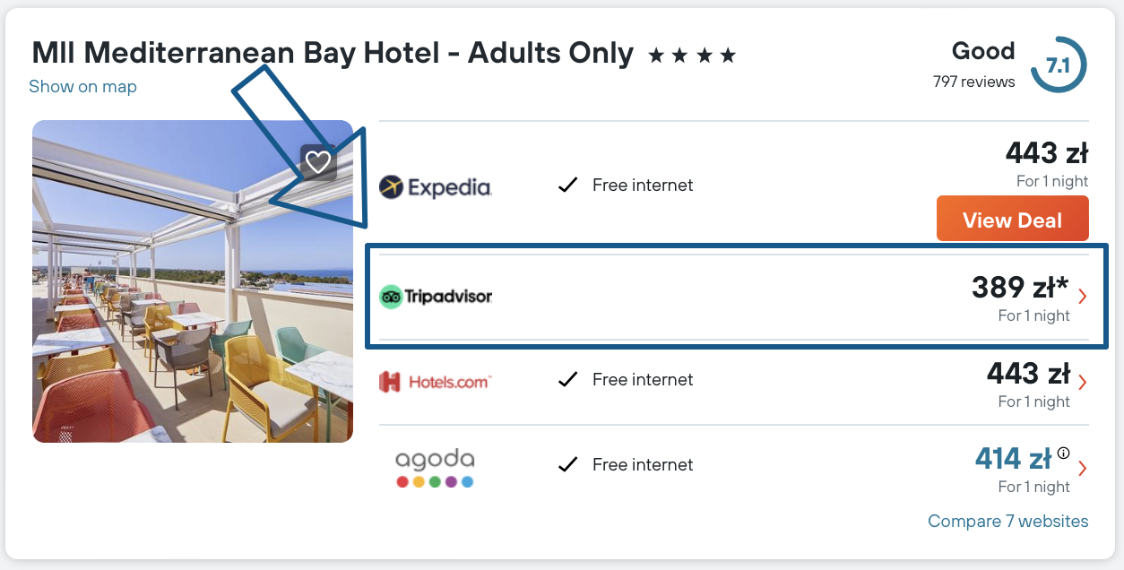Click the info icon beside Agoda price

pyautogui.click(x=1064, y=453)
